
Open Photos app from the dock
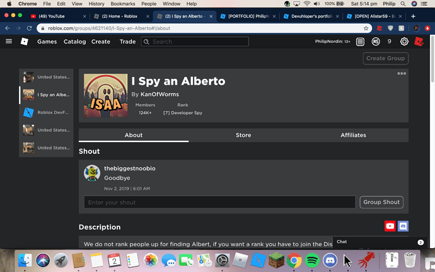point(151,261)
